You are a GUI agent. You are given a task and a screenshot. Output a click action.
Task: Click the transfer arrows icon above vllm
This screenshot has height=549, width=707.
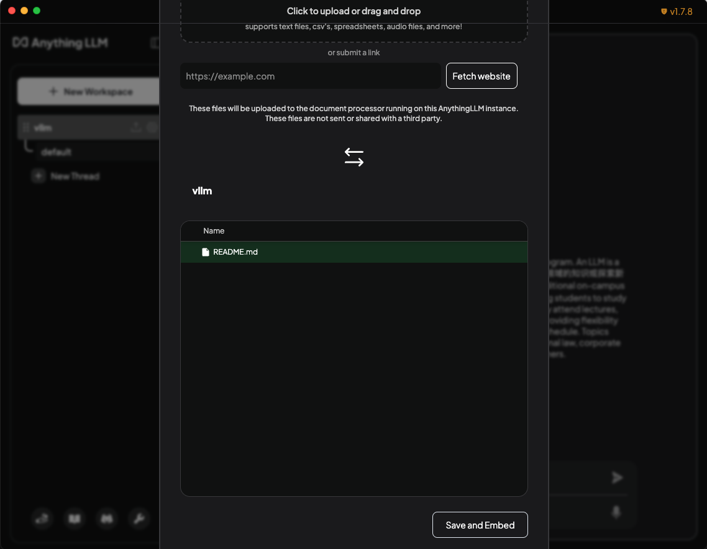pyautogui.click(x=353, y=157)
